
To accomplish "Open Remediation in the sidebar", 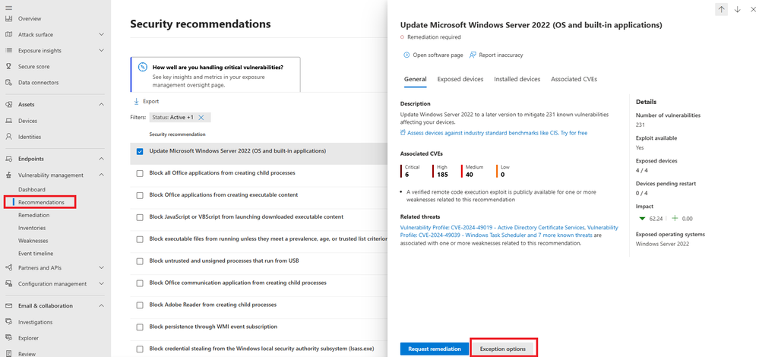I will pos(34,215).
